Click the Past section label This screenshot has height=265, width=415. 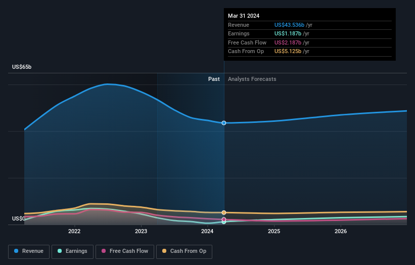point(214,79)
